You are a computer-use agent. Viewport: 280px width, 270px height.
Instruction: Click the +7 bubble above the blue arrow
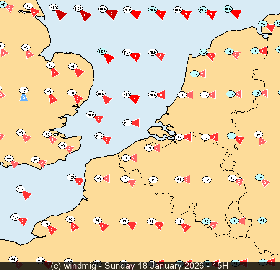tap(24, 90)
